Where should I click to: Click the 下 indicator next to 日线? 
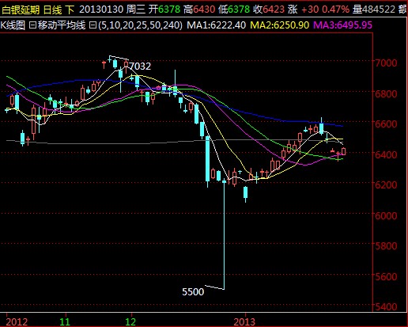[x=70, y=10]
